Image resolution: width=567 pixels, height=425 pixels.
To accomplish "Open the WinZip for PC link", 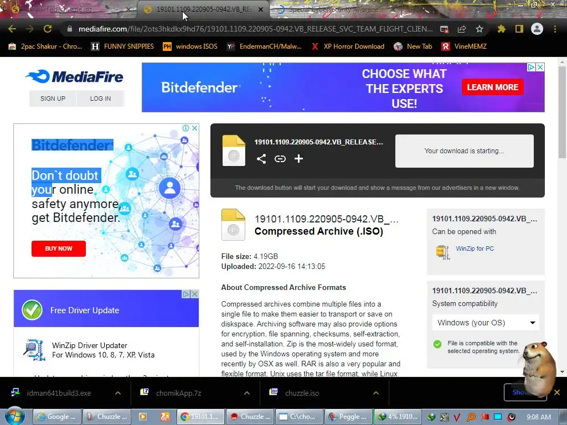I will pyautogui.click(x=475, y=248).
